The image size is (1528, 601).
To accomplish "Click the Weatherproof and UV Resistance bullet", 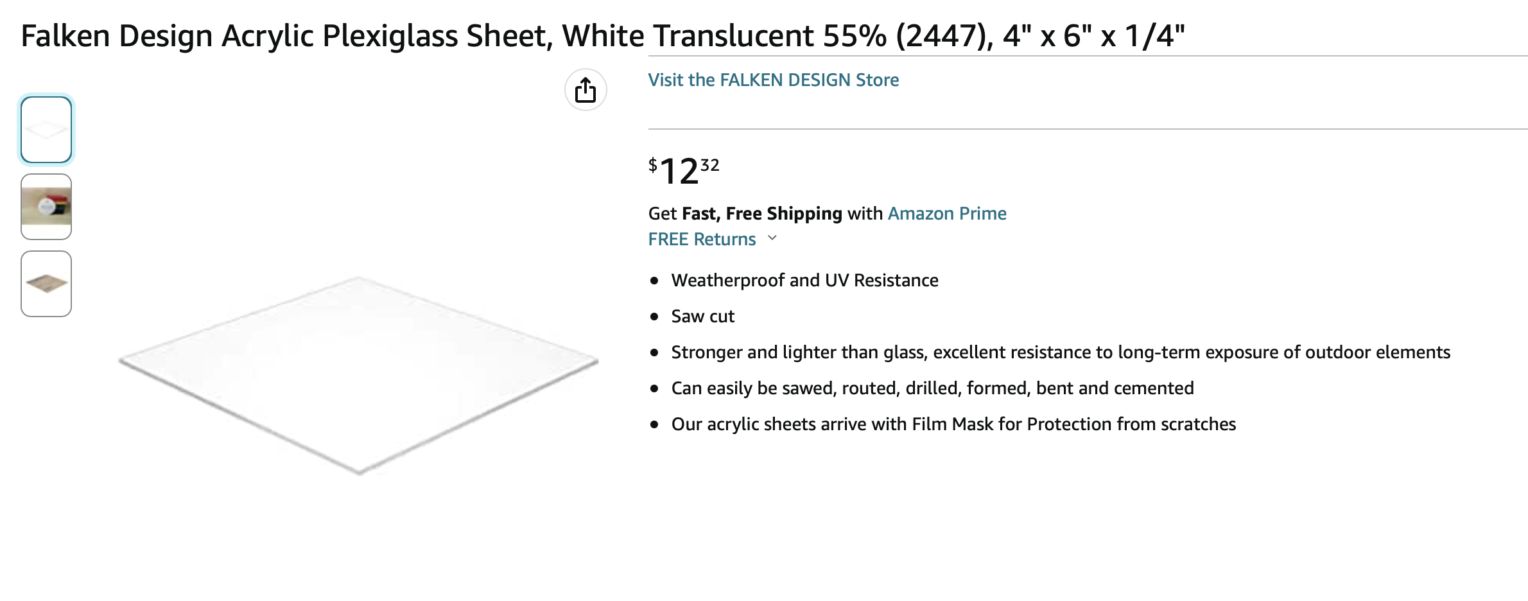I will [804, 280].
